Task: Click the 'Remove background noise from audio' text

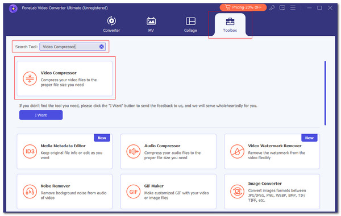Action: [73, 195]
